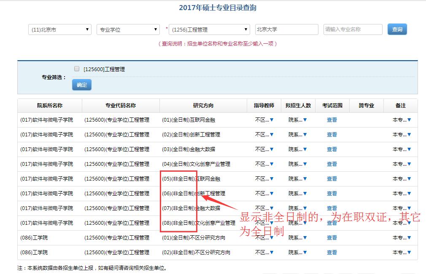Click the 北京大学 institution name field
Screen dimensions: 426x274
[x=286, y=29]
